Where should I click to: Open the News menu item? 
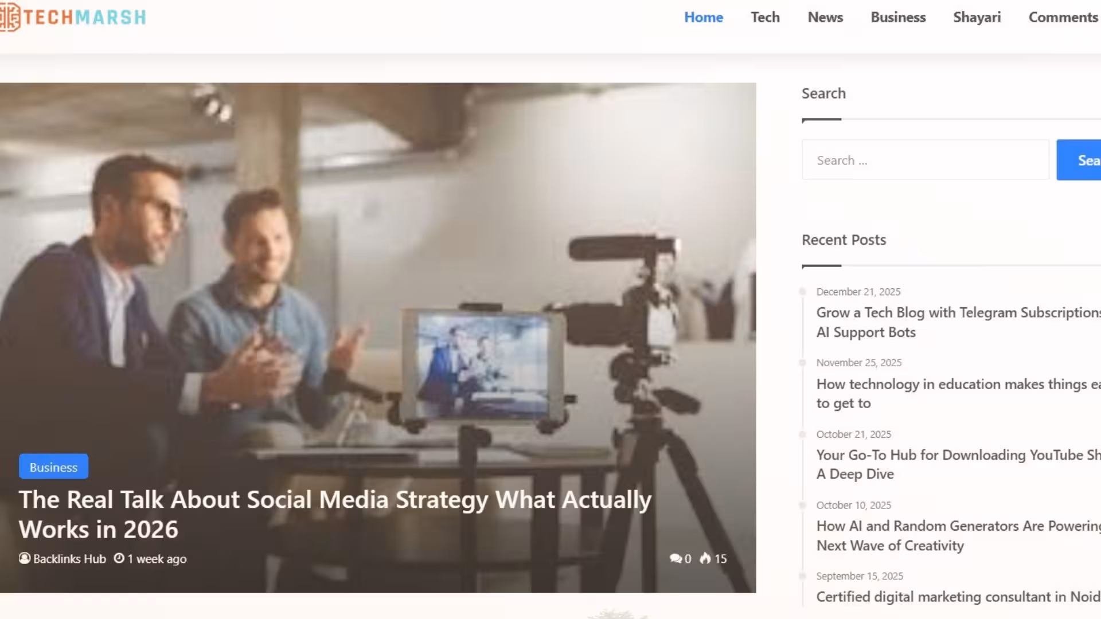click(x=825, y=17)
